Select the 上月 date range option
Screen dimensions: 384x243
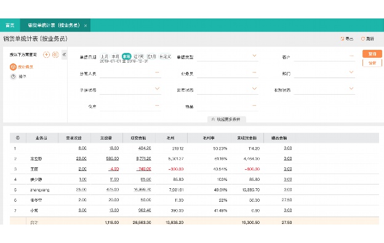[x=105, y=57]
